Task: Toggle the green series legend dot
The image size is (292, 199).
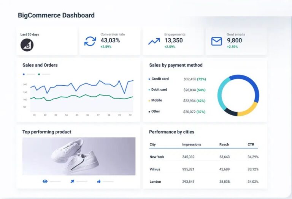Action: click(x=39, y=74)
